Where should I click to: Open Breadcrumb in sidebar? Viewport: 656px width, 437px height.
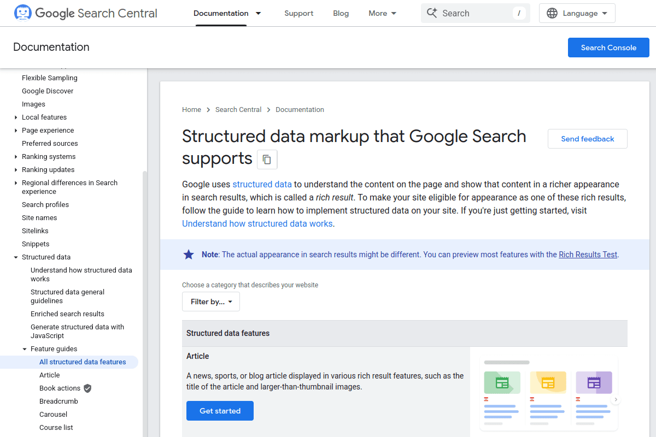58,401
